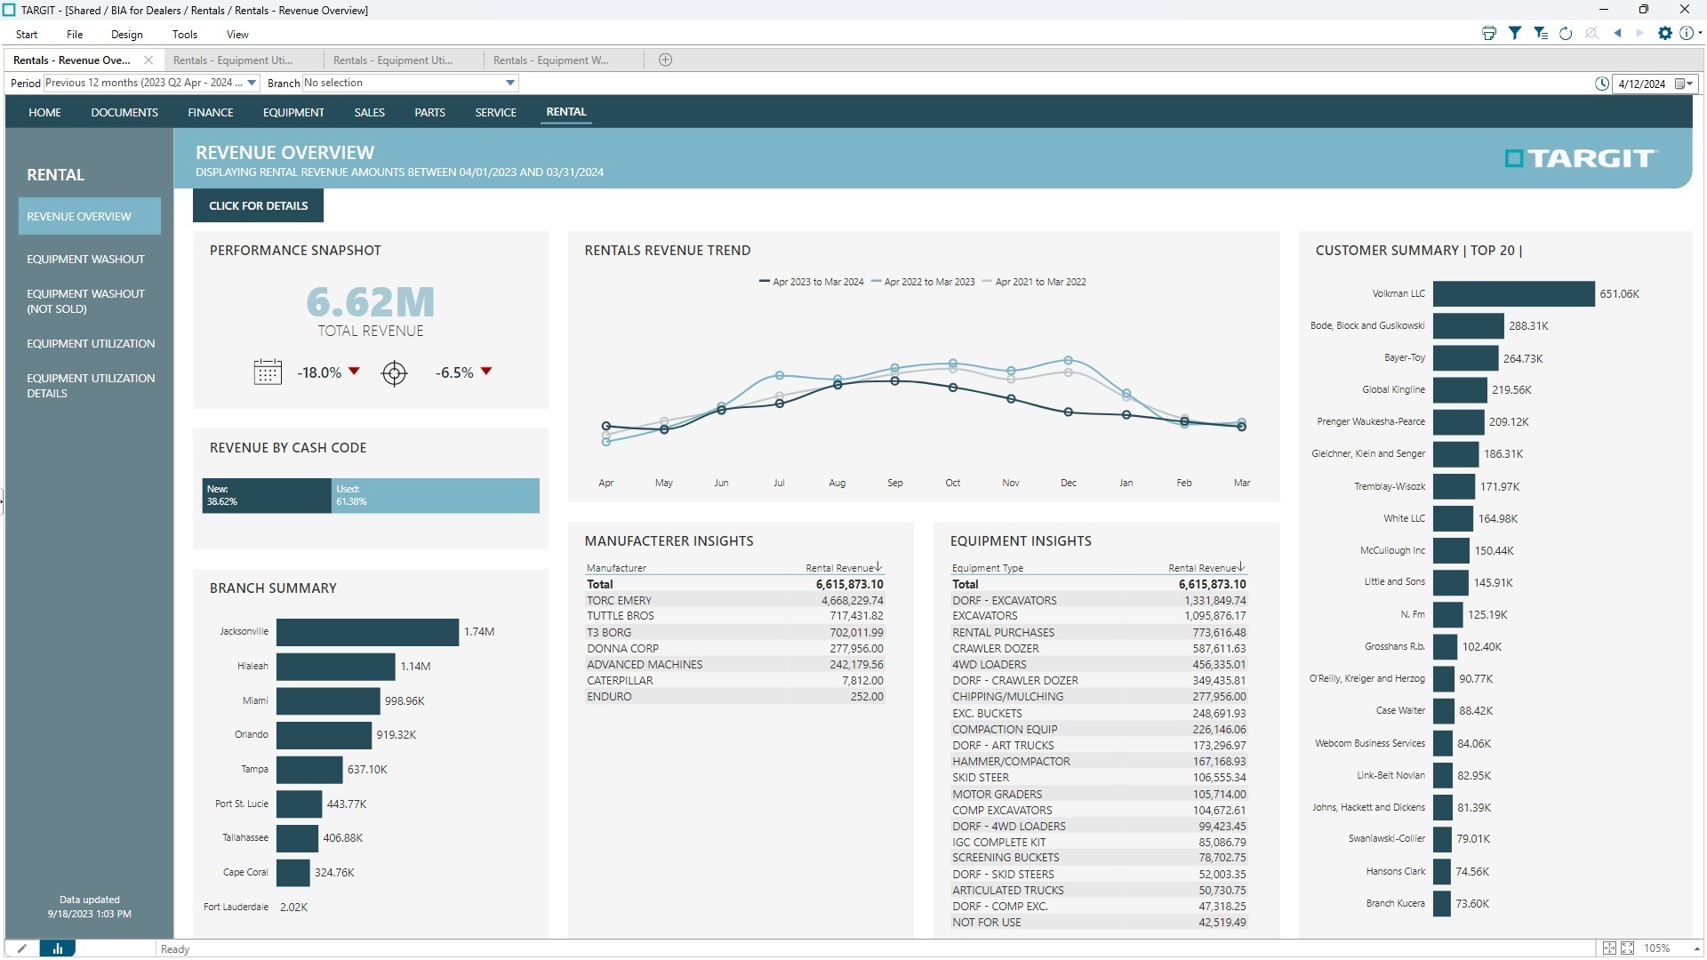Select REVENUE OVERVIEW in the sidebar
Image resolution: width=1707 pixels, height=960 pixels.
point(90,216)
